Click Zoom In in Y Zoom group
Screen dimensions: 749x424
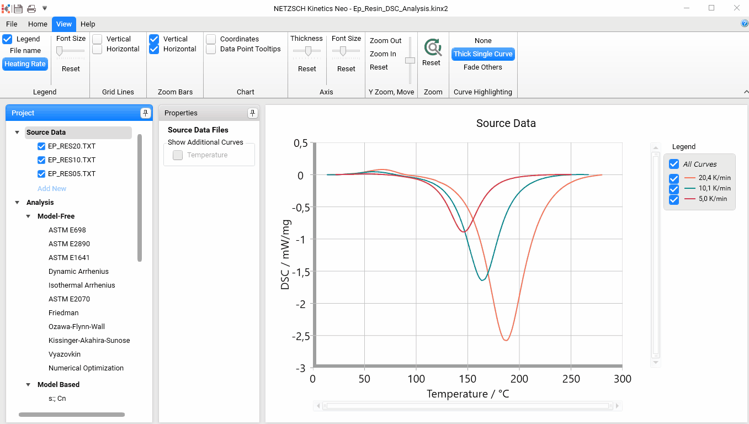[x=383, y=54]
